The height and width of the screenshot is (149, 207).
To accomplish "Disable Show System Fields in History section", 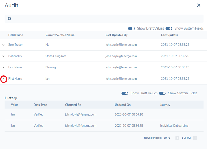I will tap(162, 93).
